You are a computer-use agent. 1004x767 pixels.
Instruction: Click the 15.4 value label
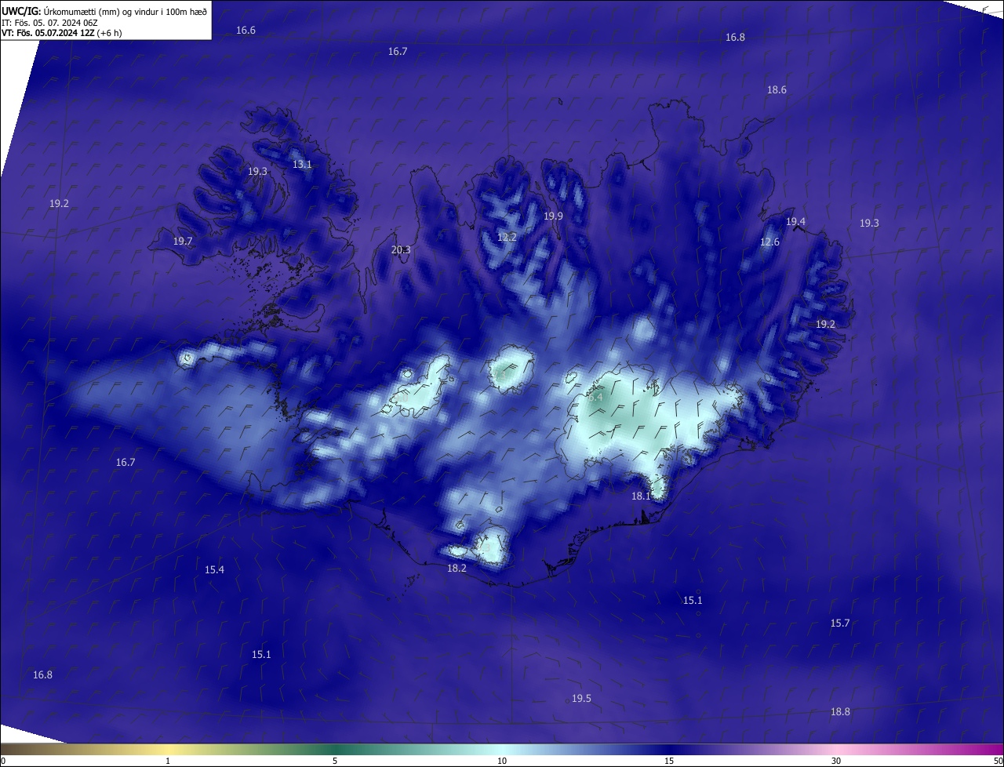215,569
